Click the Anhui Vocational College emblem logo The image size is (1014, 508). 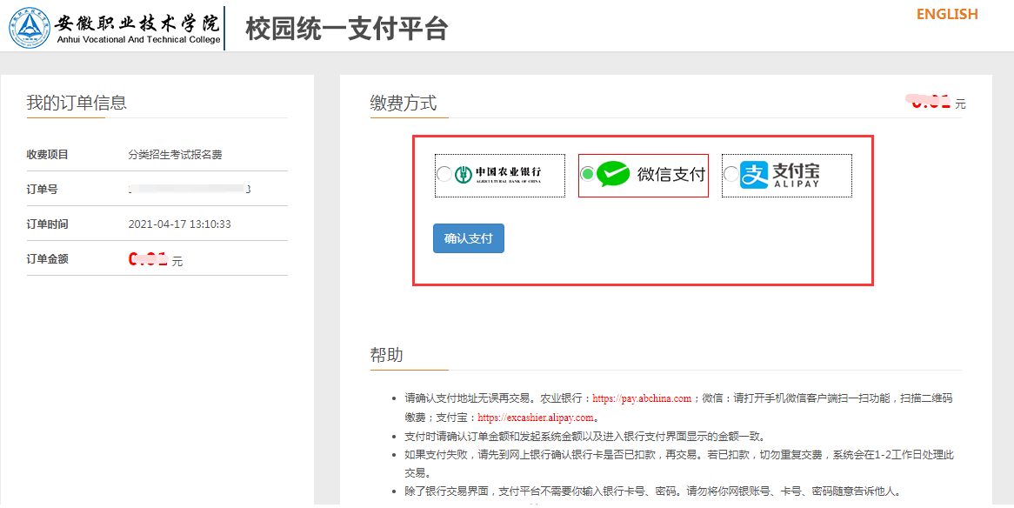pyautogui.click(x=30, y=28)
